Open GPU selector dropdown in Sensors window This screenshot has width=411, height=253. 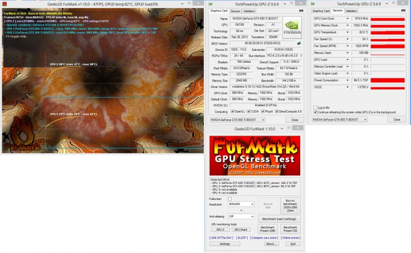click(x=340, y=119)
